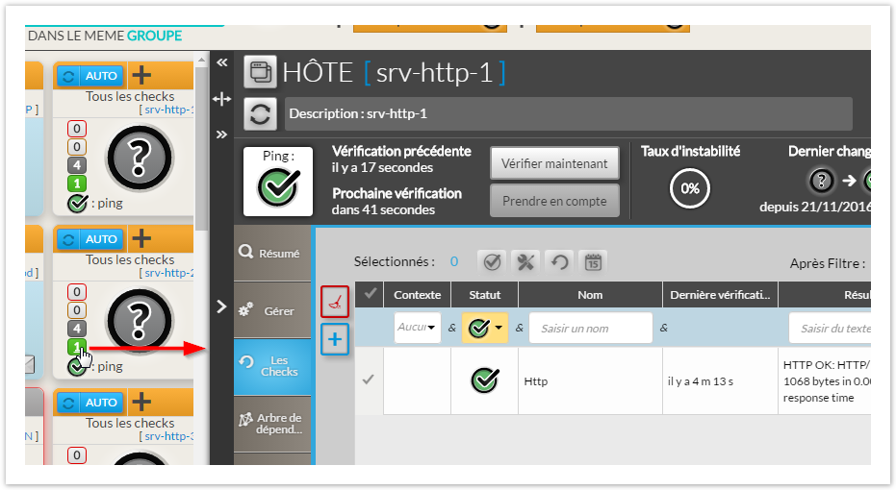896x490 pixels.
Task: Click the Ping status check icon
Action: coord(278,188)
